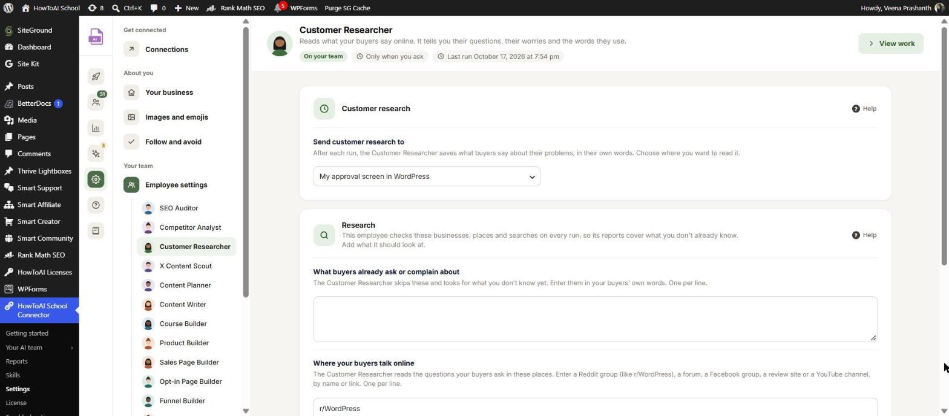
Task: Click the Connections arrow icon
Action: point(131,49)
